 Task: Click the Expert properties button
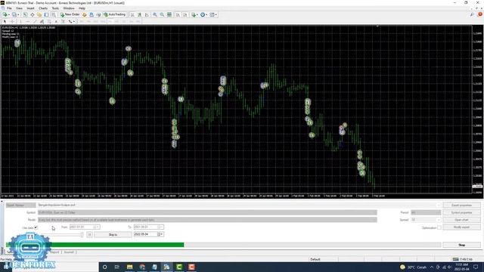pos(462,205)
